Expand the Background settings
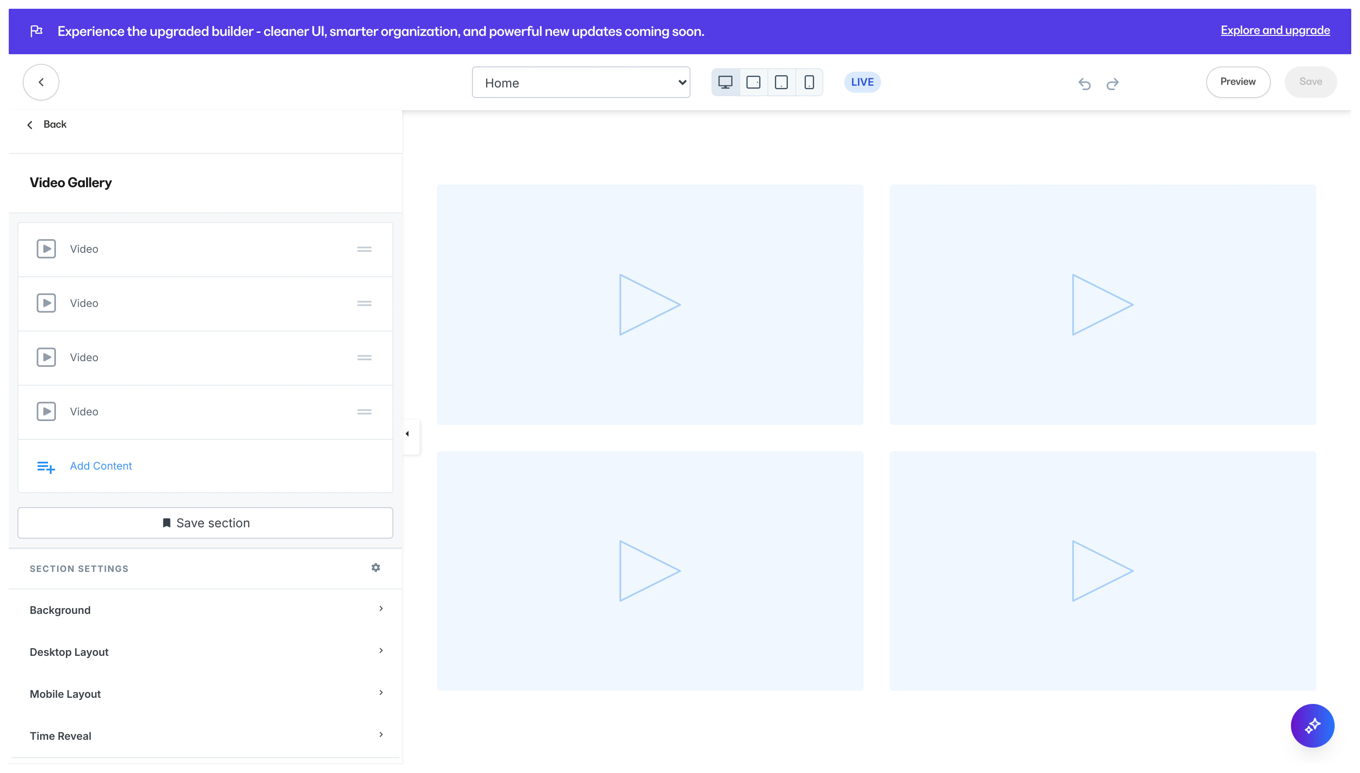 (205, 609)
